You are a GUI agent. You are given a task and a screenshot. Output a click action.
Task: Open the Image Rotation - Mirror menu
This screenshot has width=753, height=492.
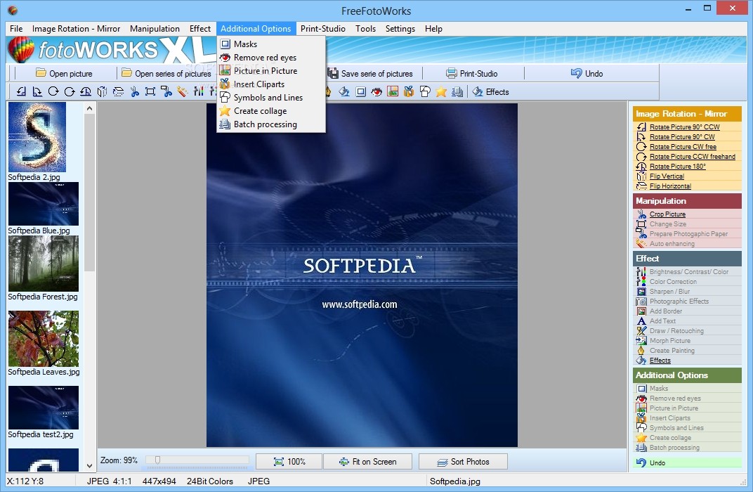76,29
